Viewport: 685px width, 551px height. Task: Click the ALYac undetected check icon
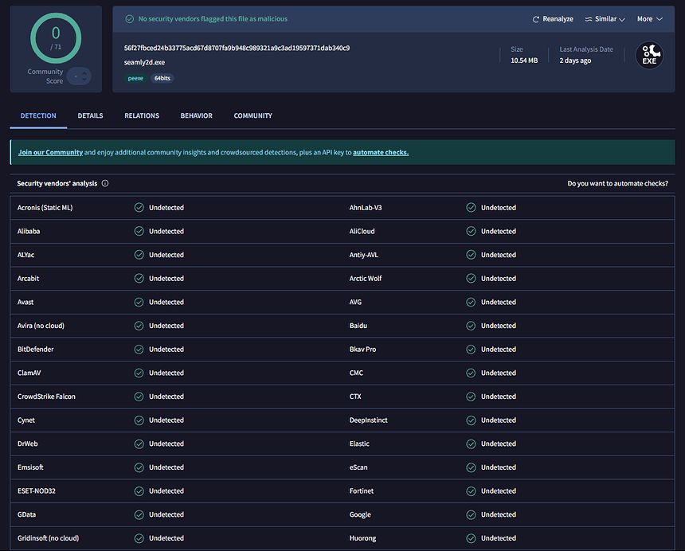click(x=139, y=255)
